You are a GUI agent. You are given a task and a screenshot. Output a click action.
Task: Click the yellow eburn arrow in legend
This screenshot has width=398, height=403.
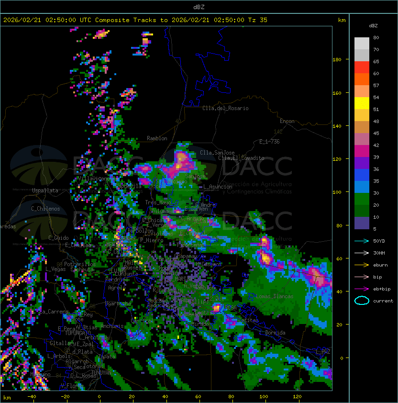362,265
